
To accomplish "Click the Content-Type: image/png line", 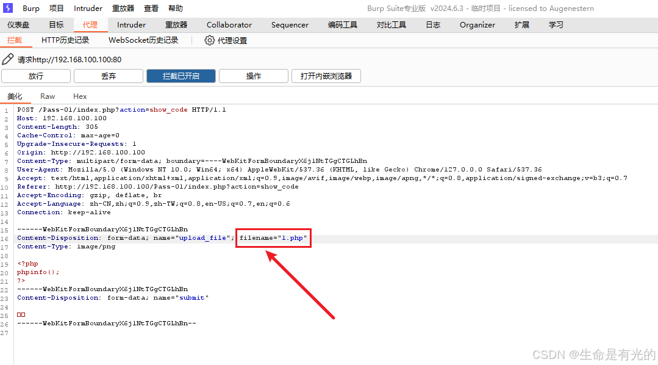I will (x=66, y=247).
